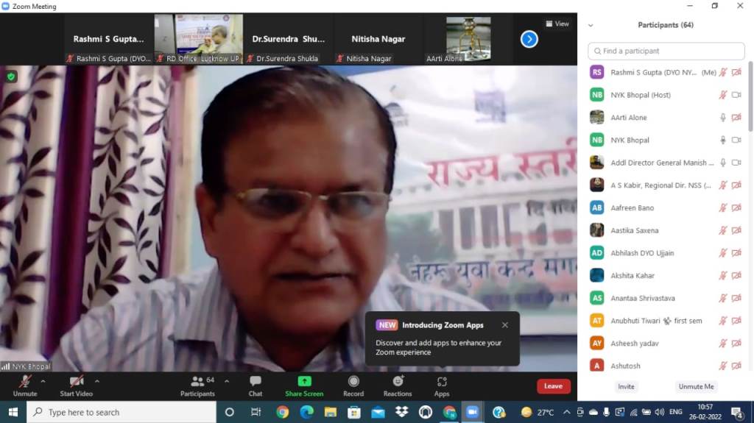Click A S Kabir, Regional Dir. NSS entry
This screenshot has height=423, width=754.
(666, 185)
